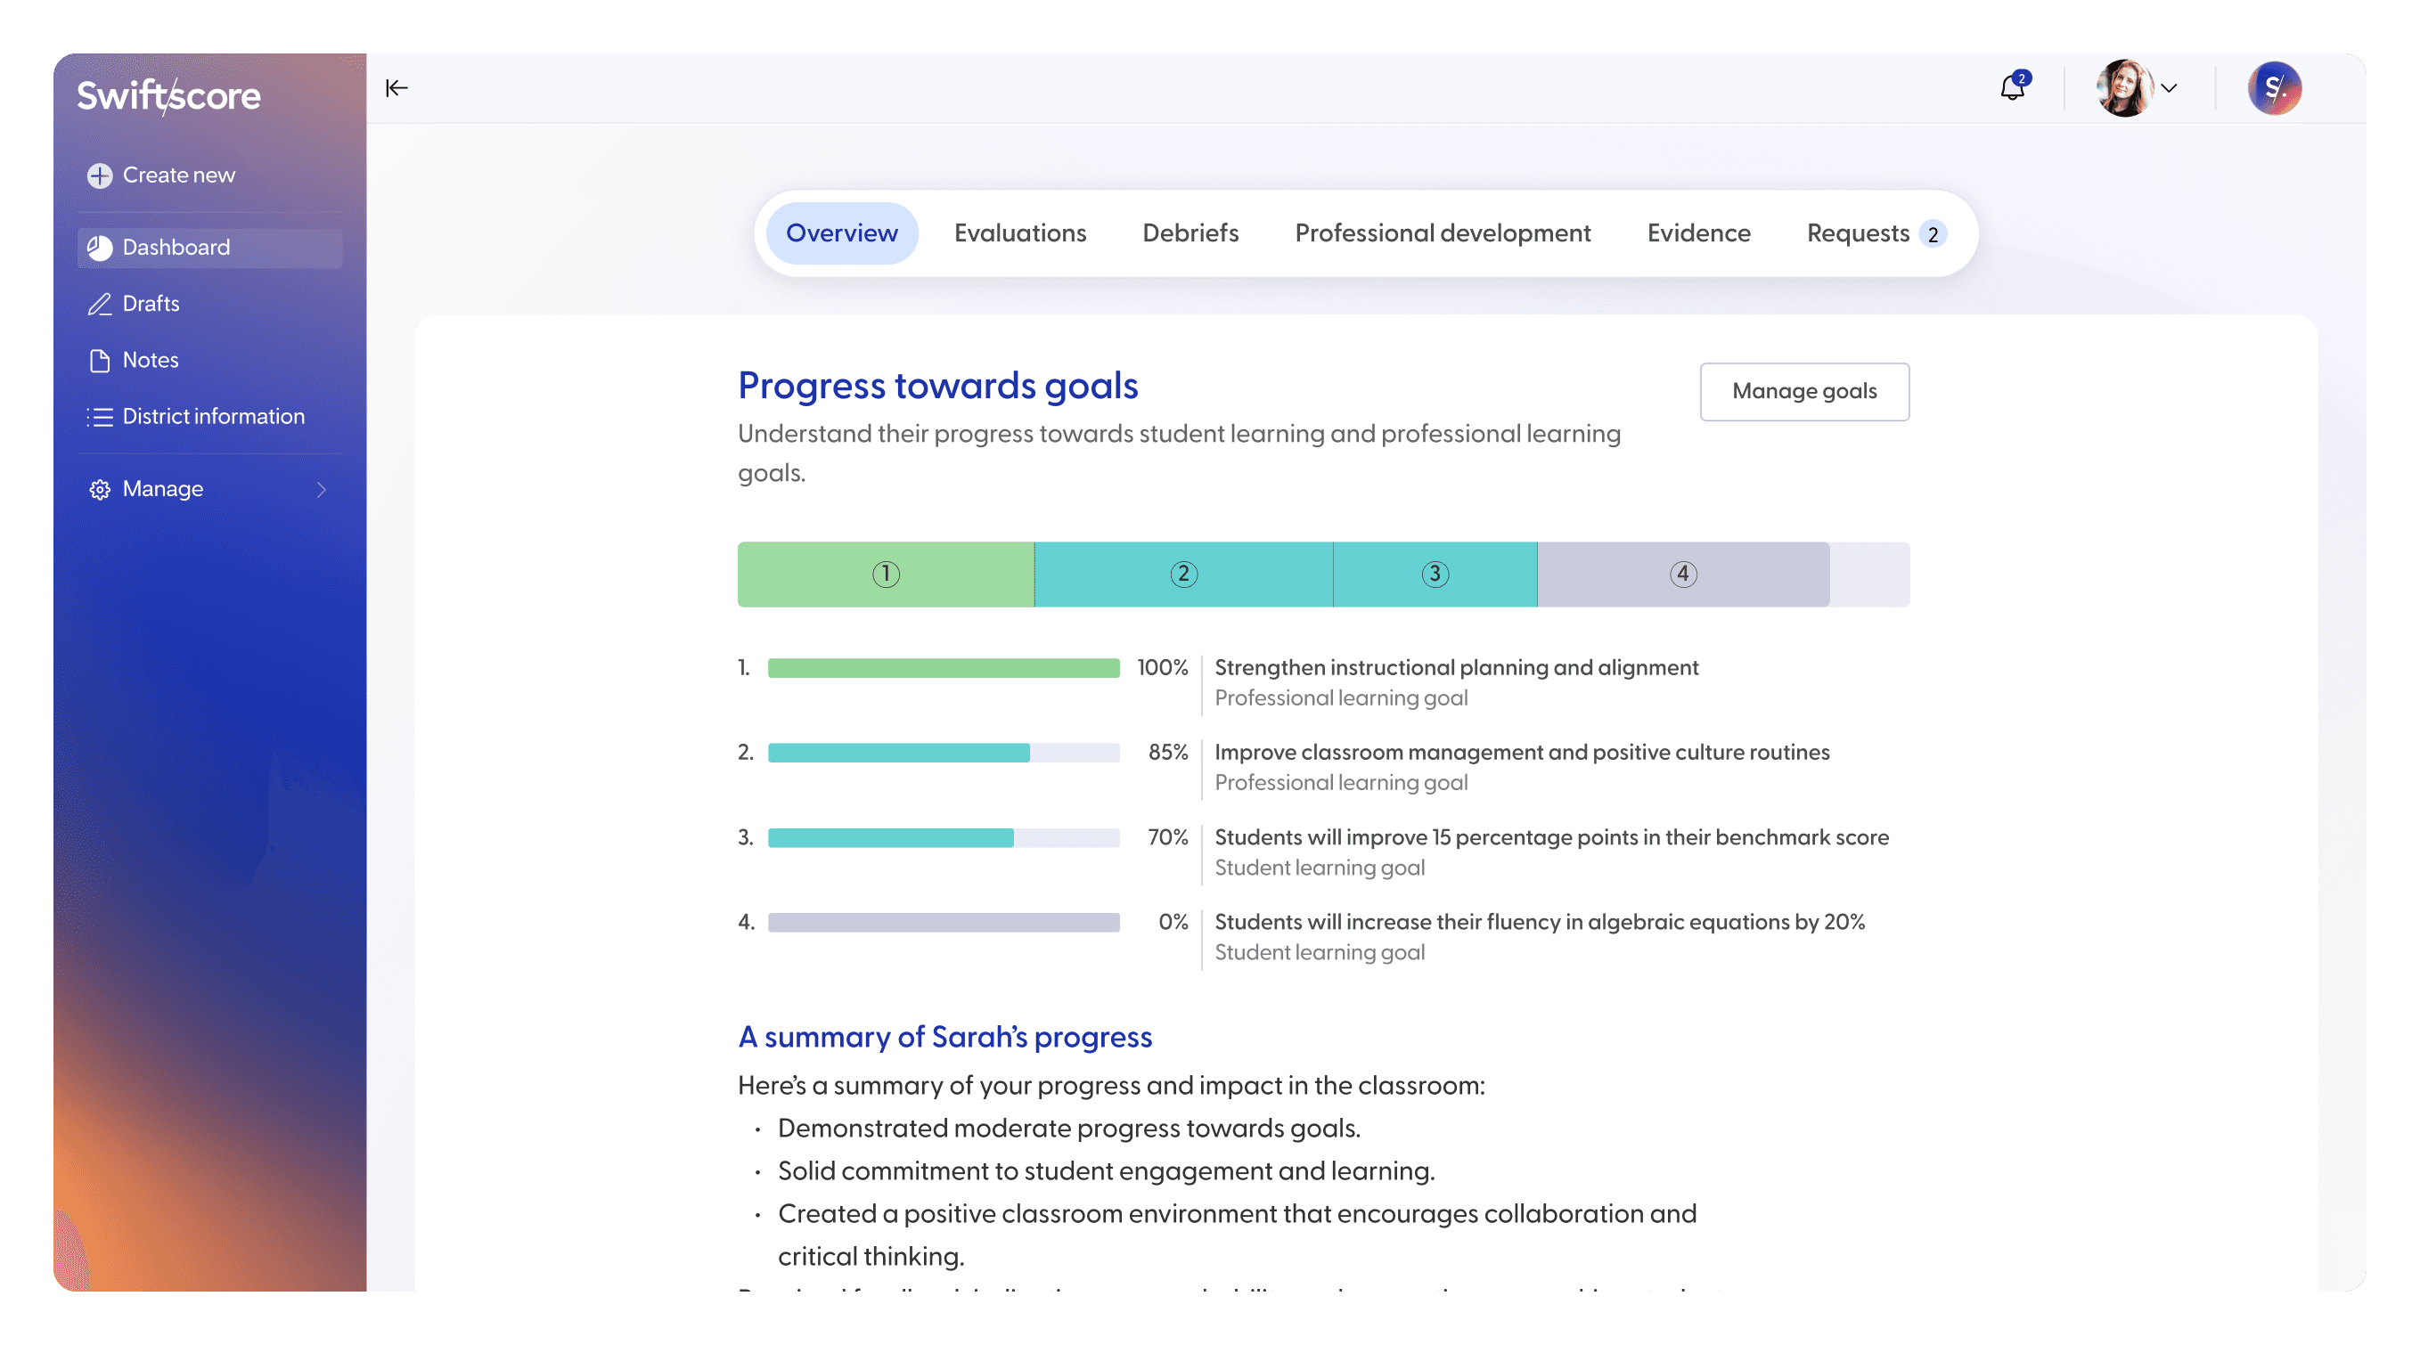Viewport: 2420px width, 1345px height.
Task: Switch to the Evaluations tab
Action: (x=1019, y=233)
